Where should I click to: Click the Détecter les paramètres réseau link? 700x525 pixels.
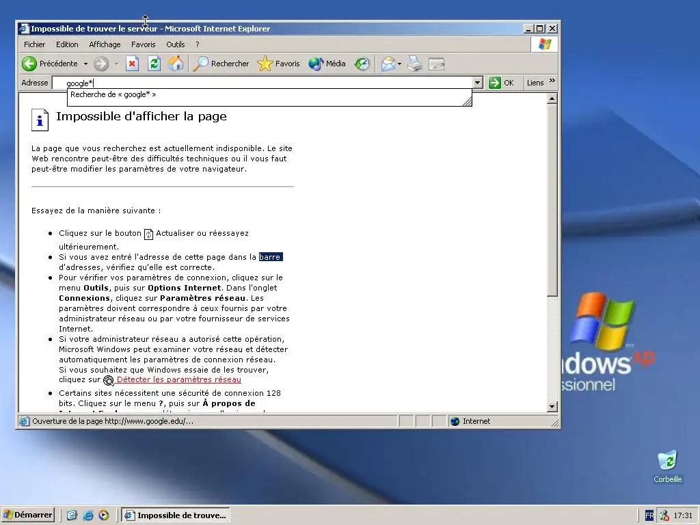click(178, 380)
